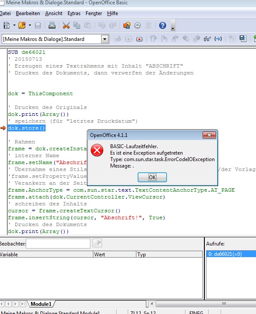Click the Redo arrow icon
The width and height of the screenshot is (256, 314).
tap(113, 25)
